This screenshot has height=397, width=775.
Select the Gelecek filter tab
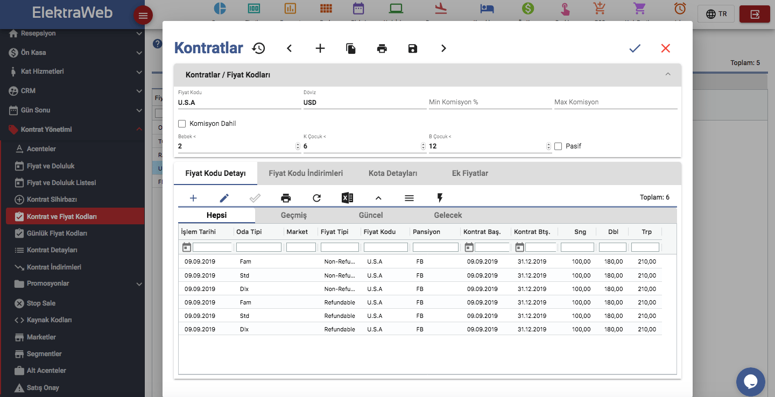point(448,215)
